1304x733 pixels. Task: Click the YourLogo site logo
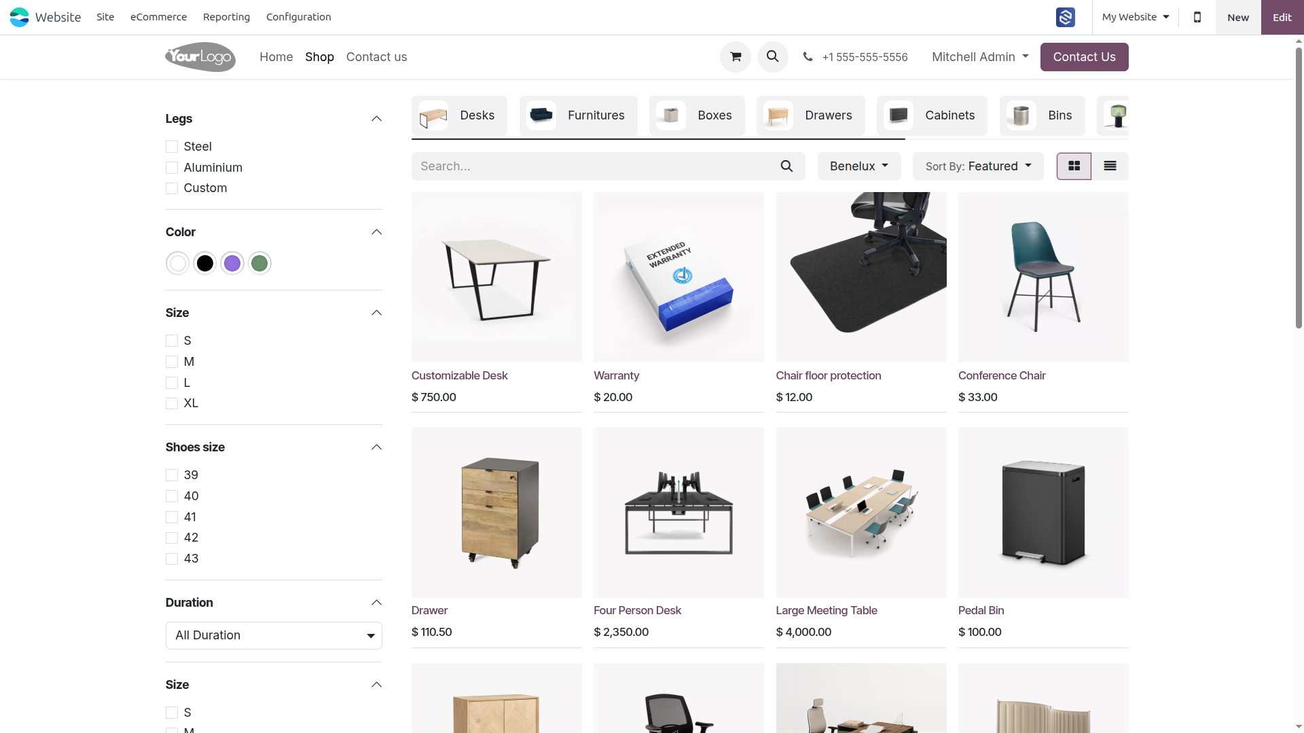(x=200, y=57)
